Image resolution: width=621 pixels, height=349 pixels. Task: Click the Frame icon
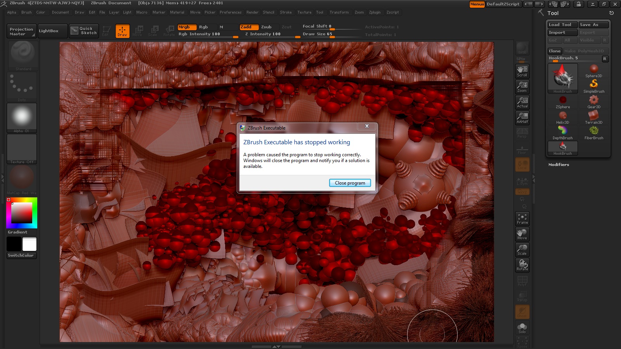[522, 218]
